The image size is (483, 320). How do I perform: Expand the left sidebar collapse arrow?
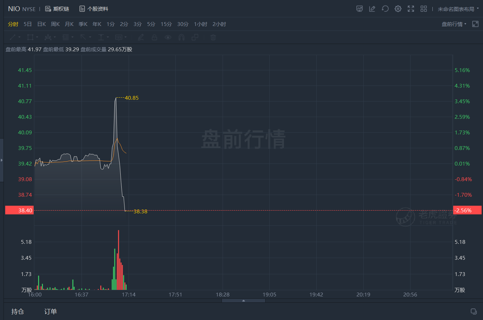tap(2, 160)
